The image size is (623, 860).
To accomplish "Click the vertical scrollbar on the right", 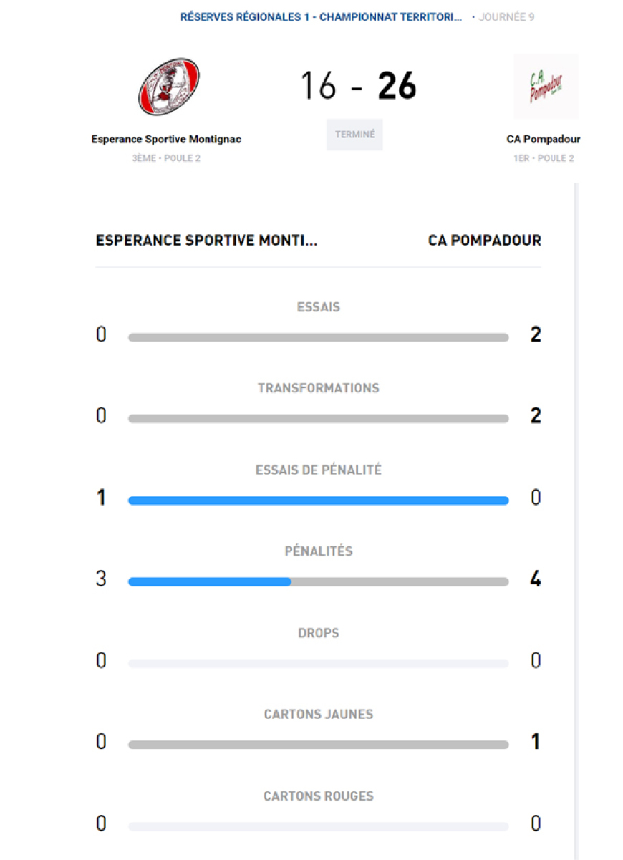I will click(574, 501).
